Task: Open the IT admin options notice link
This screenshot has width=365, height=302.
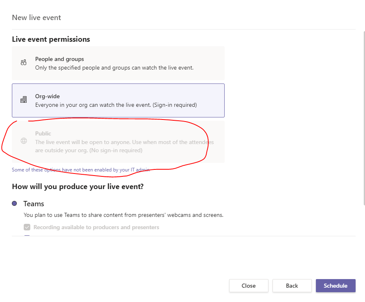Action: 80,169
